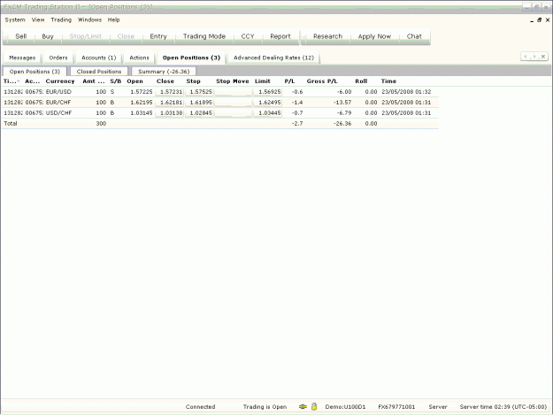553x415 pixels.
Task: Click Limit value 1.62495 for EUR/CHF
Action: (x=268, y=103)
